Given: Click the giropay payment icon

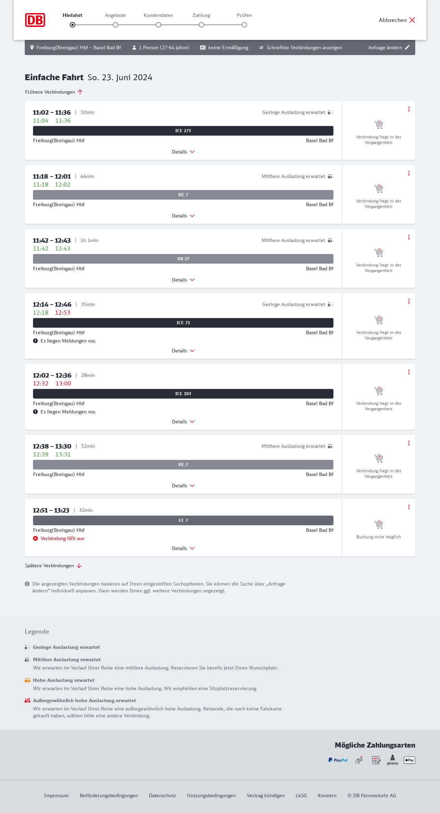Looking at the screenshot, I should coord(393,760).
